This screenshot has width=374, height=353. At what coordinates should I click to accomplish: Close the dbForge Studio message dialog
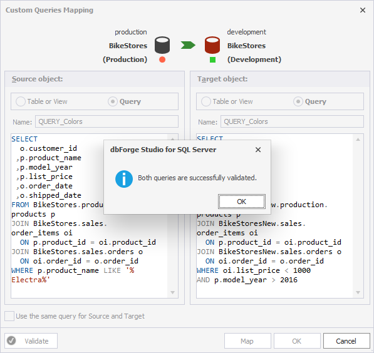[x=258, y=150]
